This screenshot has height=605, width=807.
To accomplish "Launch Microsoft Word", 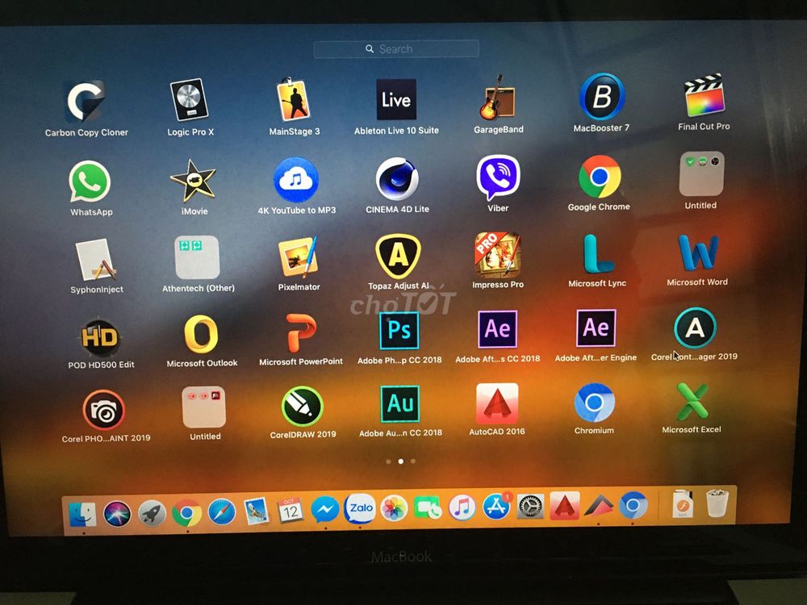I will point(697,252).
